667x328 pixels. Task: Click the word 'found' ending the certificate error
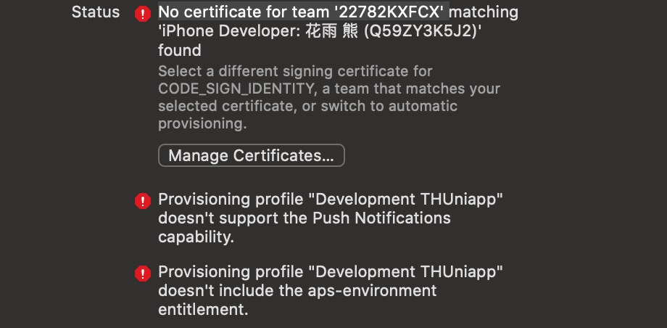click(x=180, y=51)
